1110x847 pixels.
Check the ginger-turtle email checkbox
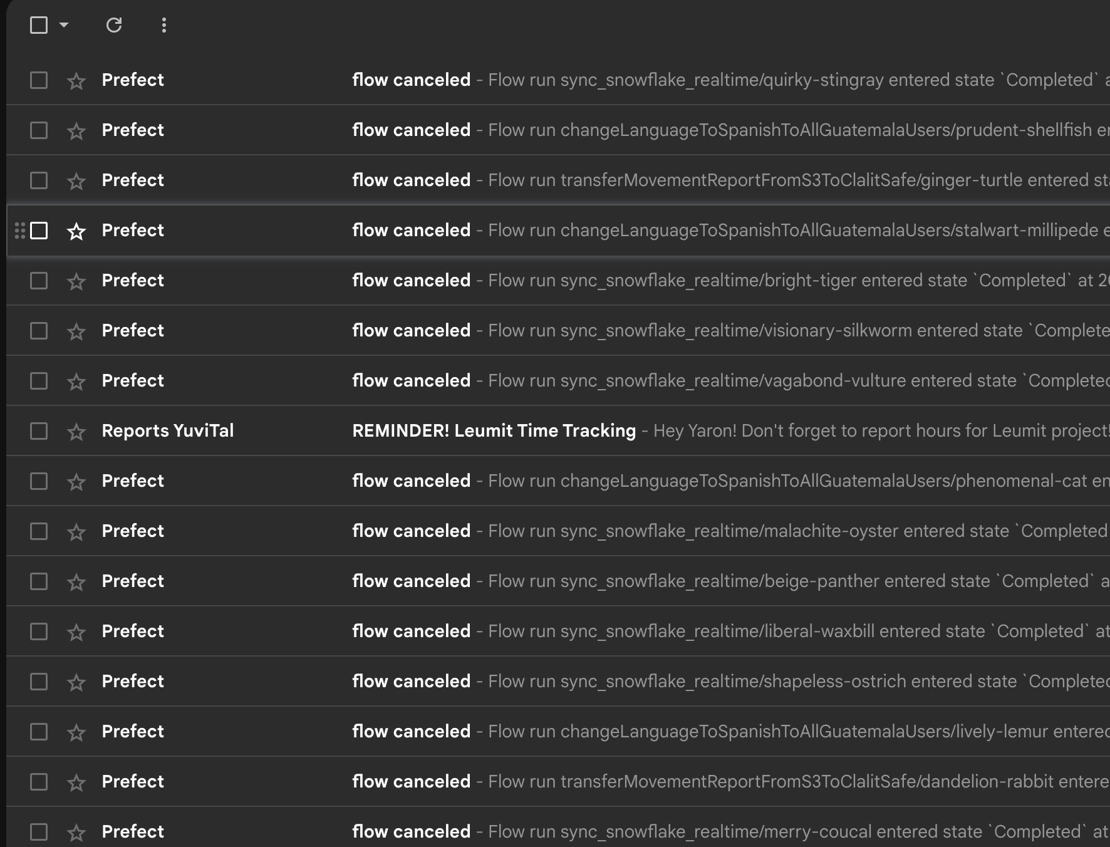[39, 180]
